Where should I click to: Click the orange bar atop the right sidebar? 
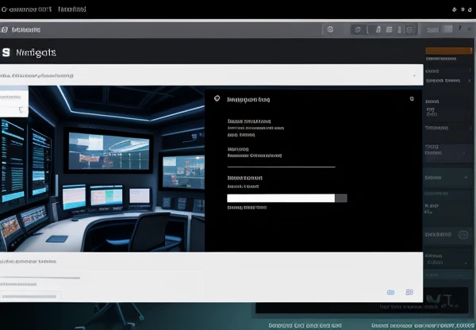(449, 51)
